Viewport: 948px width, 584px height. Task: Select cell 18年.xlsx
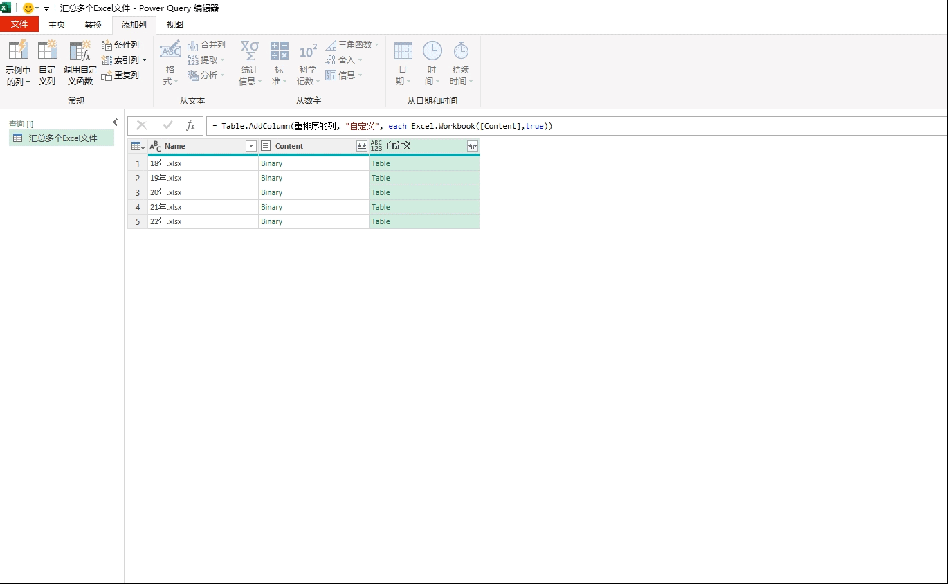click(x=203, y=163)
